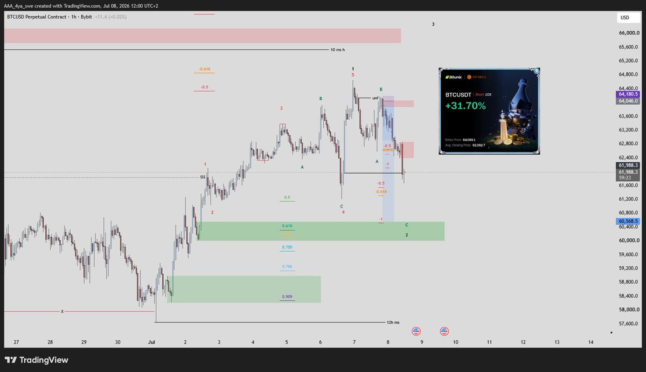The height and width of the screenshot is (372, 646).
Task: Click date axis label 27
Action: click(16, 342)
